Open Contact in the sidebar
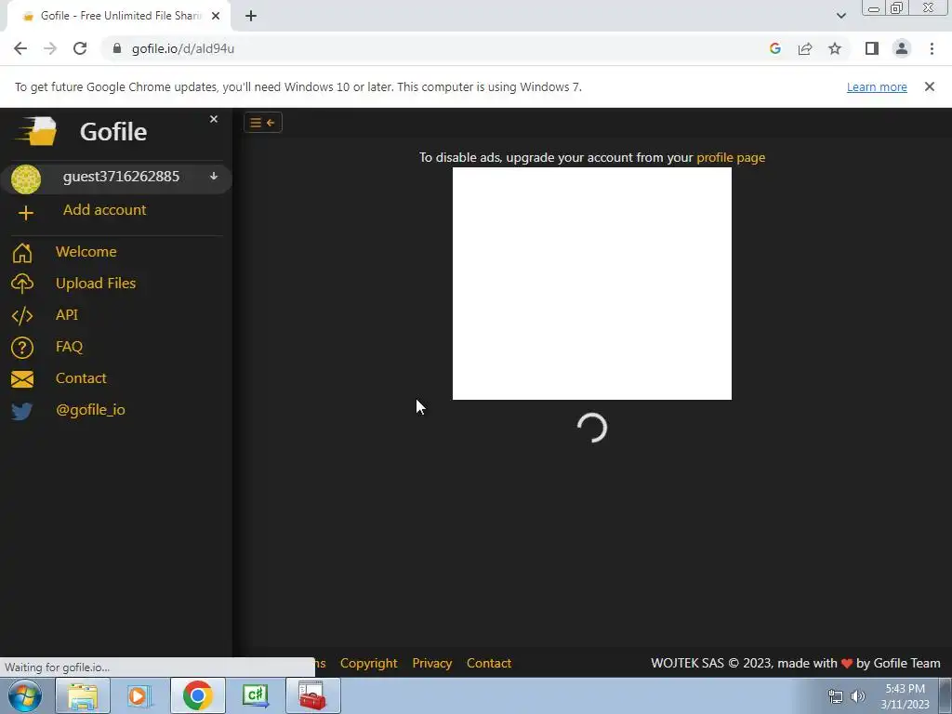Screen dimensions: 952x714 click(81, 377)
